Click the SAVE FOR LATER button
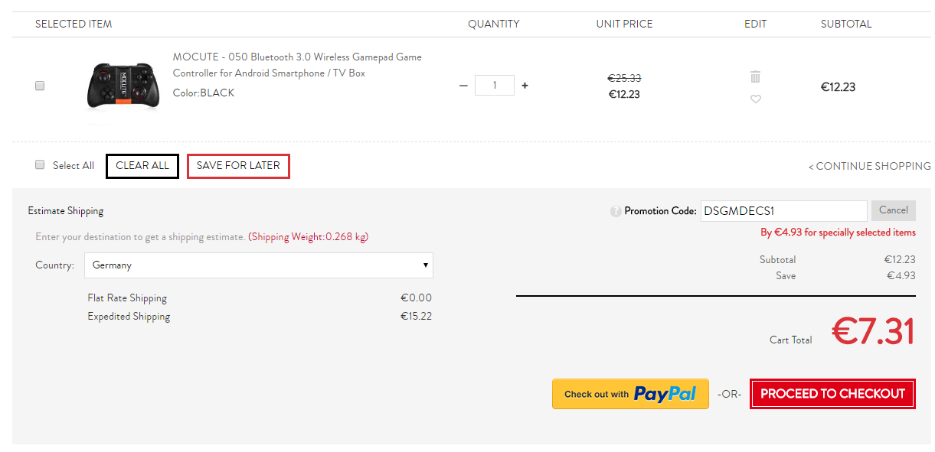935x452 pixels. pos(238,166)
